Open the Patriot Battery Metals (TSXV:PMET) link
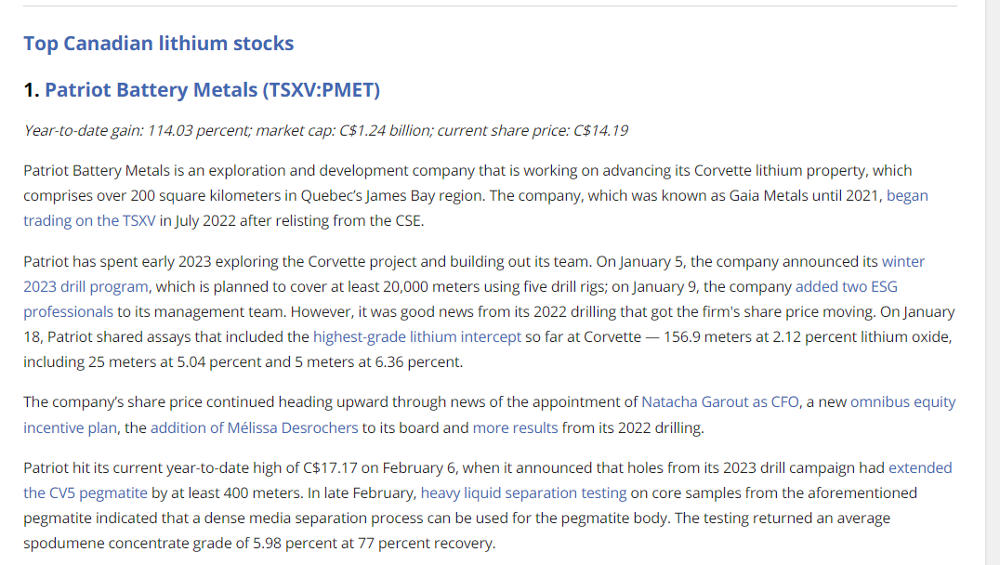This screenshot has width=1000, height=565. [213, 90]
